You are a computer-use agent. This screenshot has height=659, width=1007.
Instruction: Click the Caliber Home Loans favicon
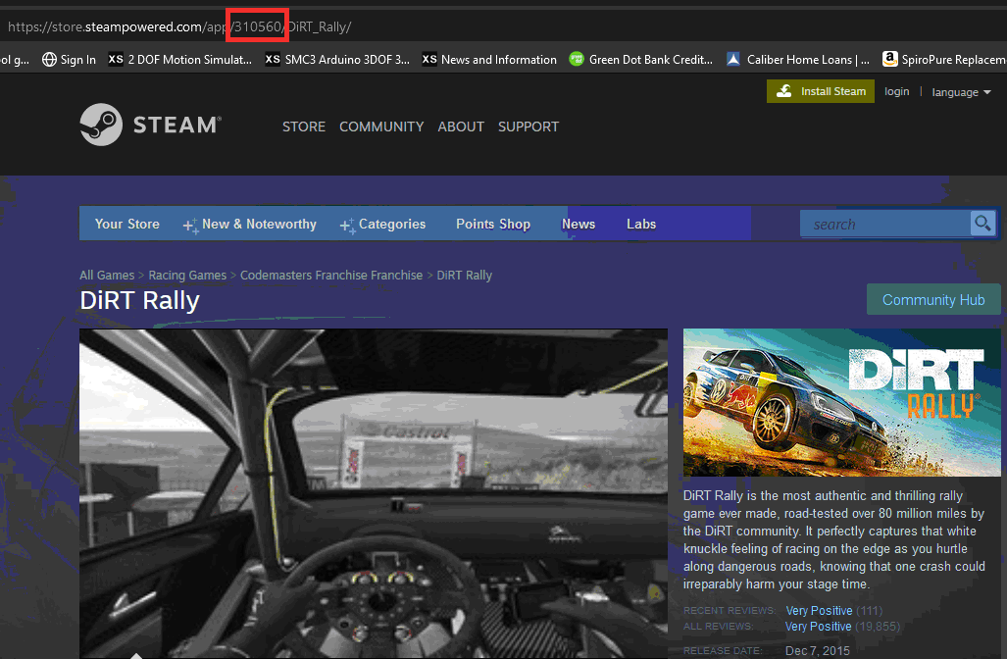pyautogui.click(x=732, y=60)
